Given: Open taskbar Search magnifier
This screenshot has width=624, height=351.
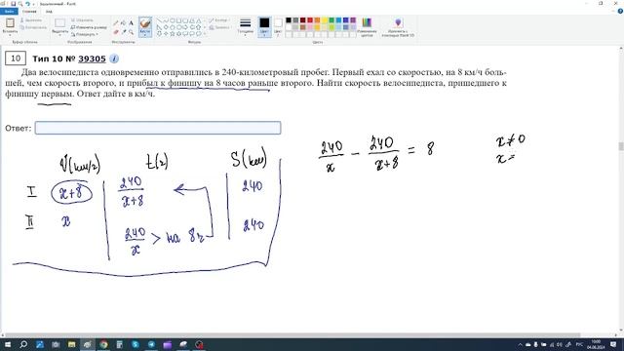Looking at the screenshot, I should [23, 344].
